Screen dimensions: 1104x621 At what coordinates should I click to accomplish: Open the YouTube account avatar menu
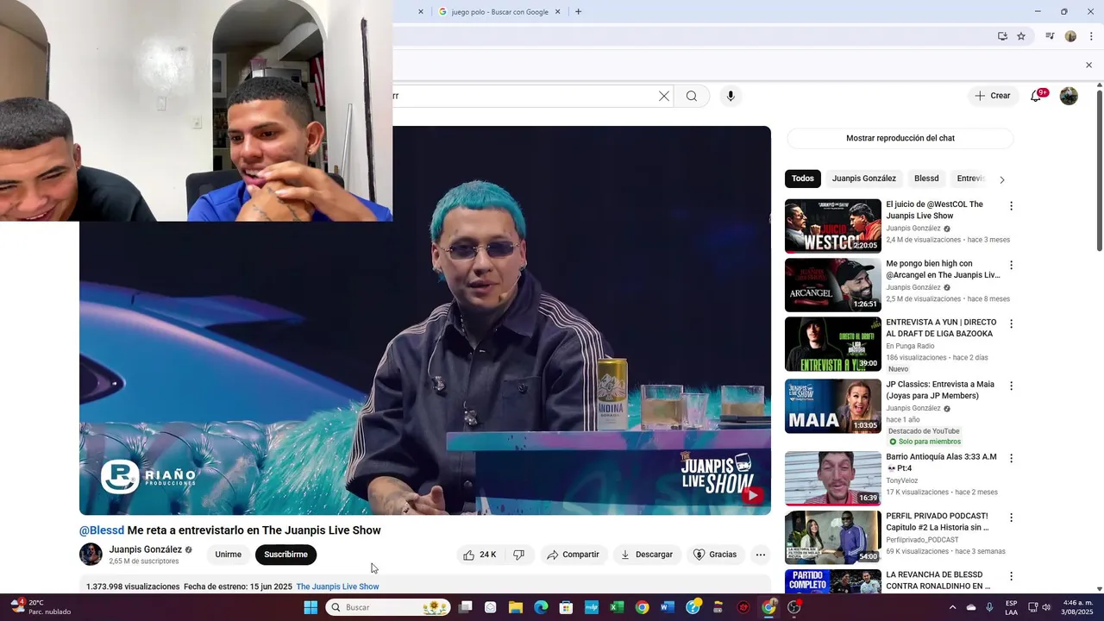tap(1069, 96)
